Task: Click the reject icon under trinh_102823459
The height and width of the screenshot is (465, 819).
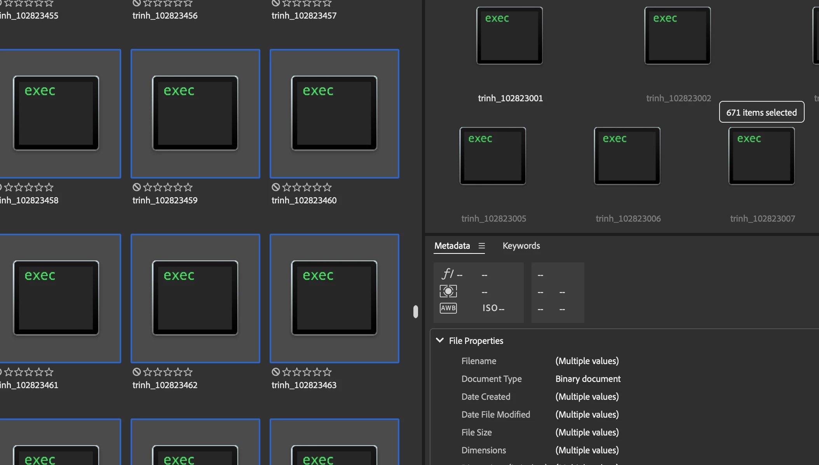Action: (136, 187)
